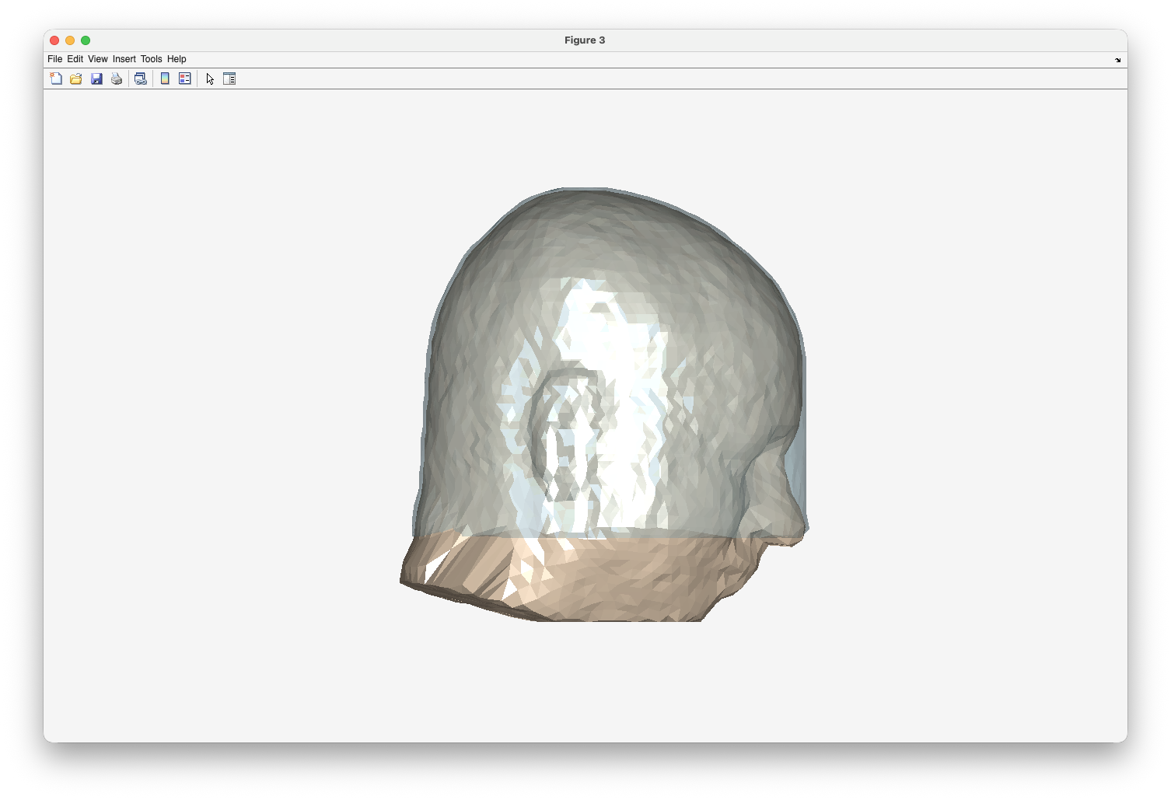The height and width of the screenshot is (800, 1171).
Task: Print the figure with the printer icon
Action: click(117, 79)
